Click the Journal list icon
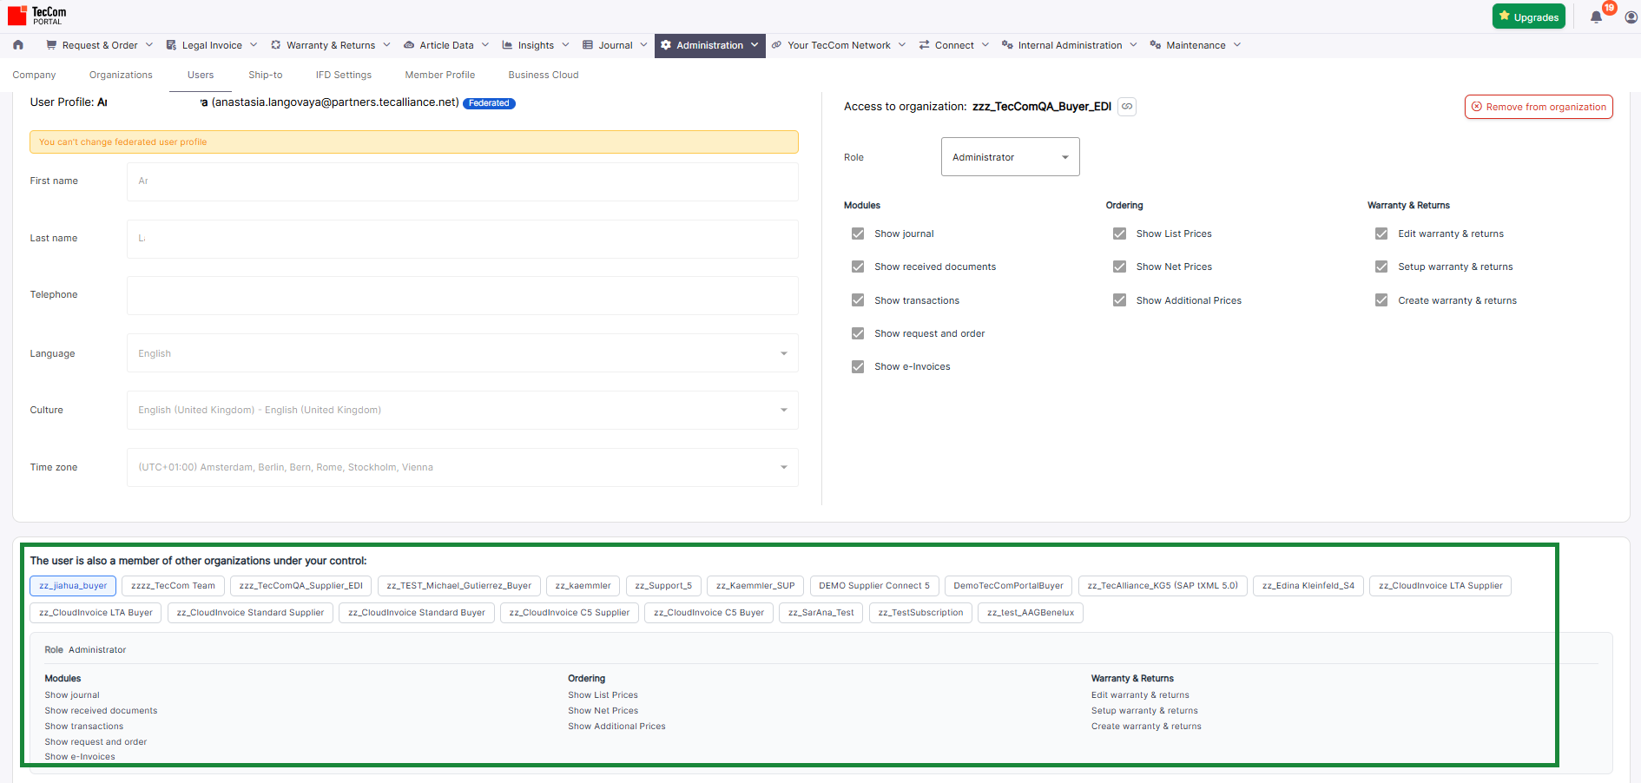The image size is (1641, 783). (x=588, y=45)
